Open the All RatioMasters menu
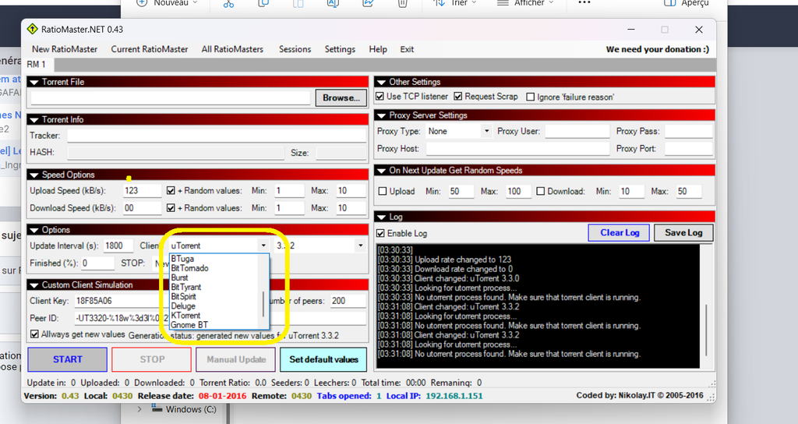This screenshot has height=424, width=798. point(232,49)
